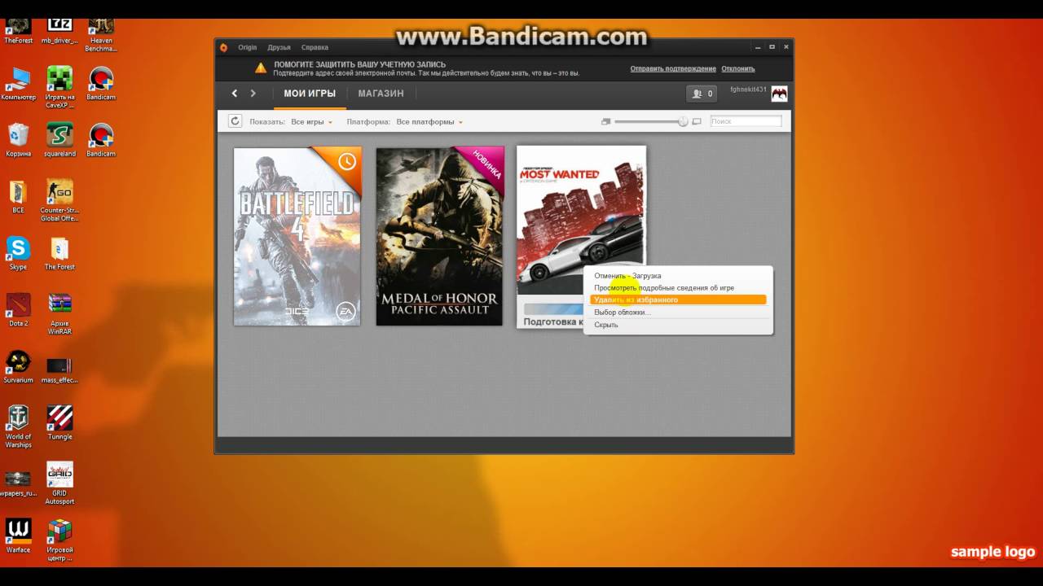Open the Origin menu
This screenshot has height=586, width=1043.
247,47
